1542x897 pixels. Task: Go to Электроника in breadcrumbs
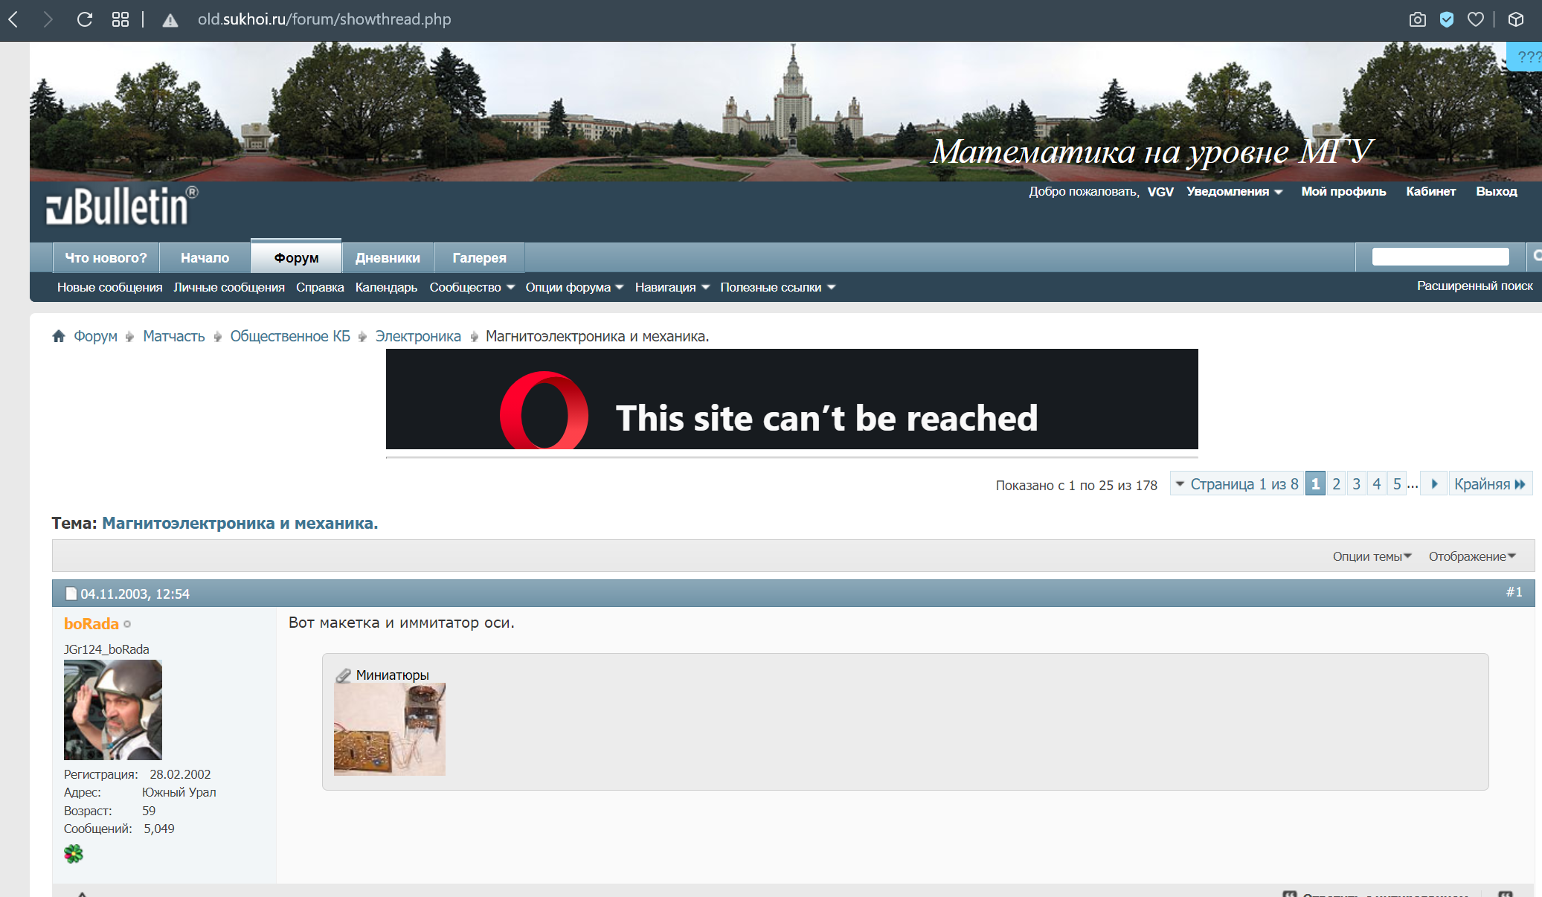coord(418,336)
